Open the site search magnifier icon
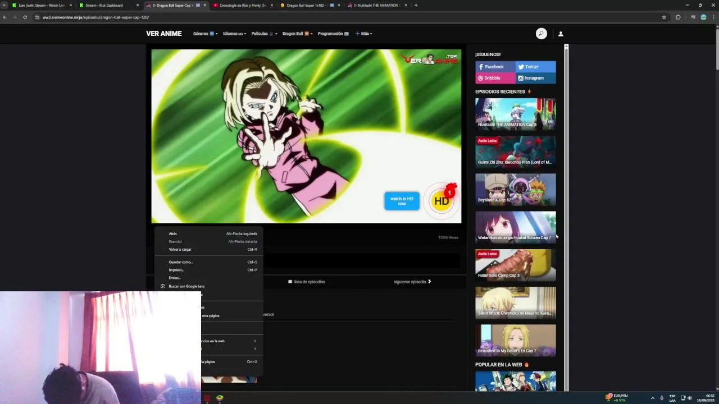The image size is (719, 404). [x=541, y=34]
